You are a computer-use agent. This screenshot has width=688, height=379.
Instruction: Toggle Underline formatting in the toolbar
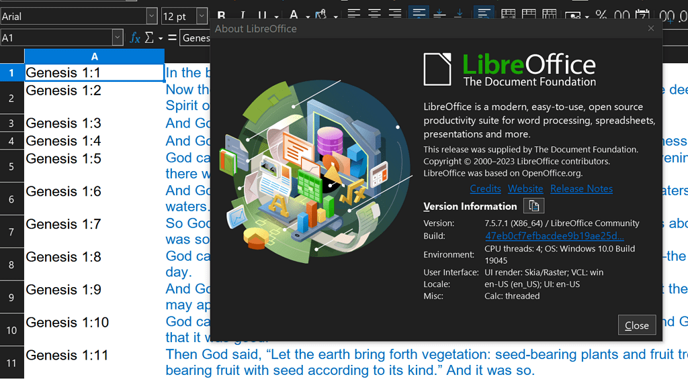click(263, 16)
